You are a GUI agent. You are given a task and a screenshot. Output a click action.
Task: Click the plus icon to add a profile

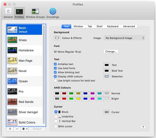[10, 129]
